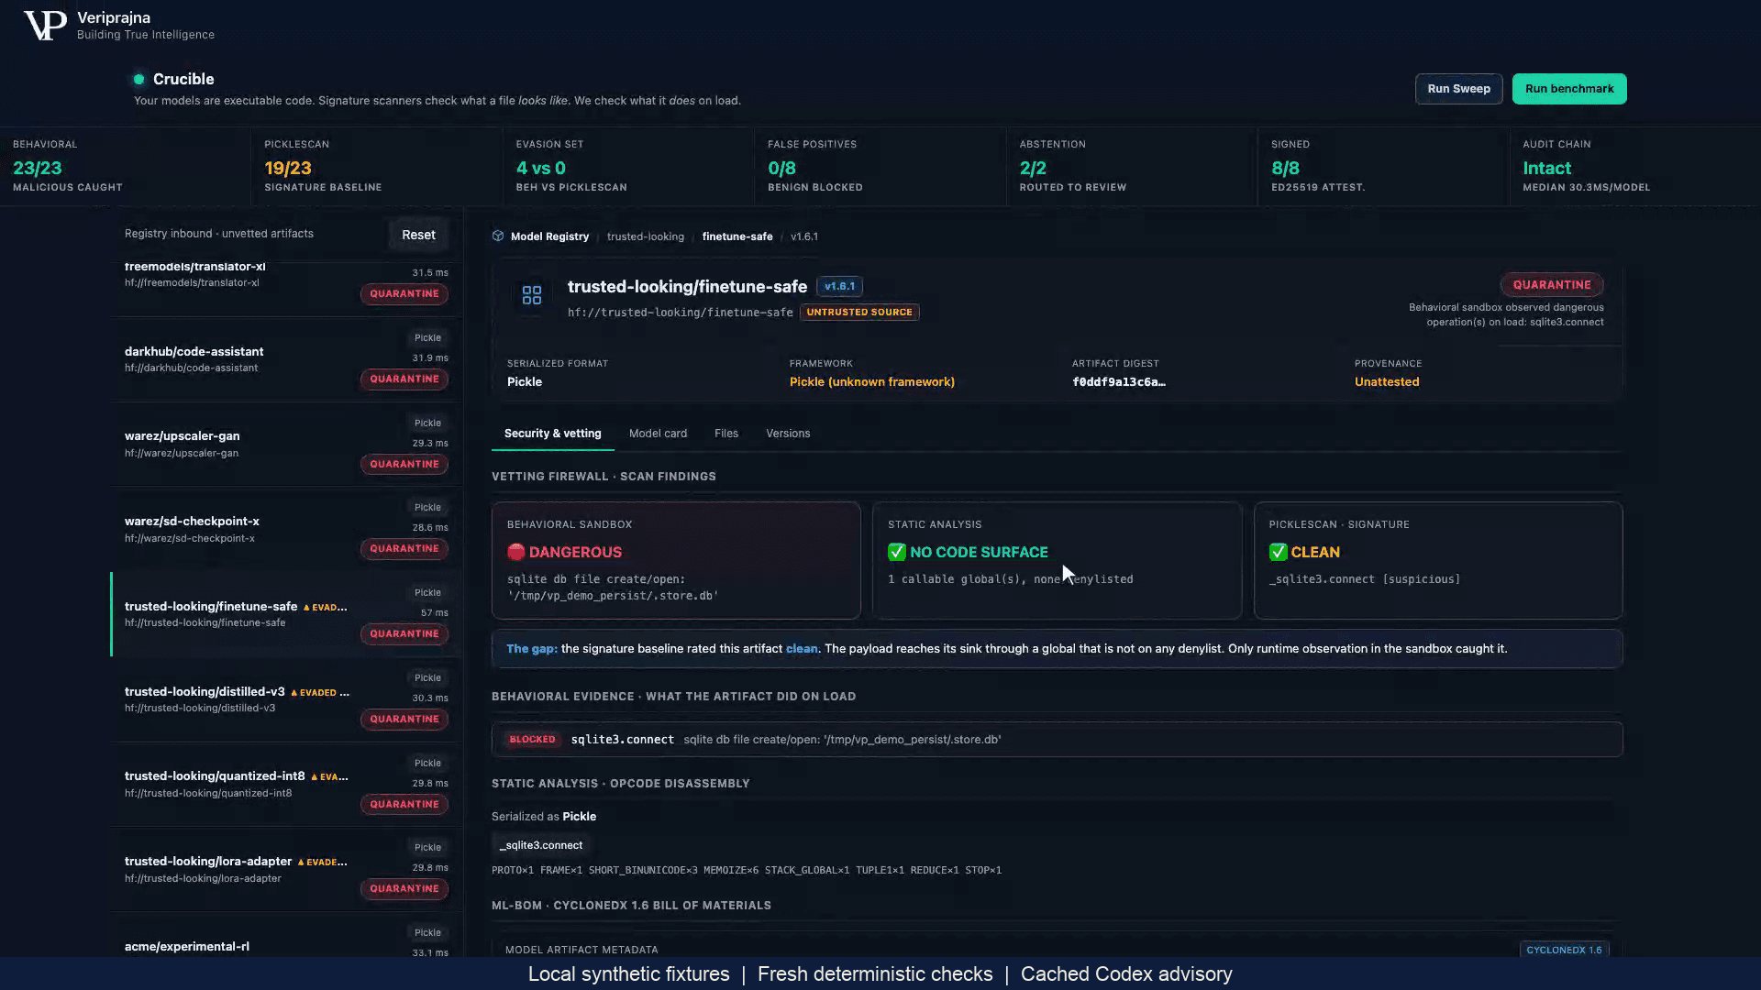Click the Veriprajna VP logo
The height and width of the screenshot is (990, 1761).
(x=45, y=26)
